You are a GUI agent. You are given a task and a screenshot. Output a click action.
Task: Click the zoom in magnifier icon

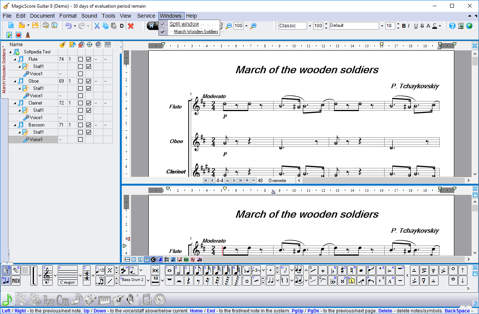(x=253, y=26)
